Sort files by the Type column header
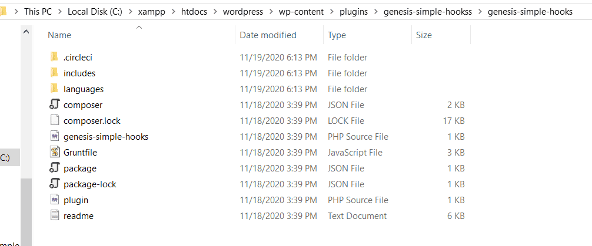The image size is (592, 246). [337, 35]
